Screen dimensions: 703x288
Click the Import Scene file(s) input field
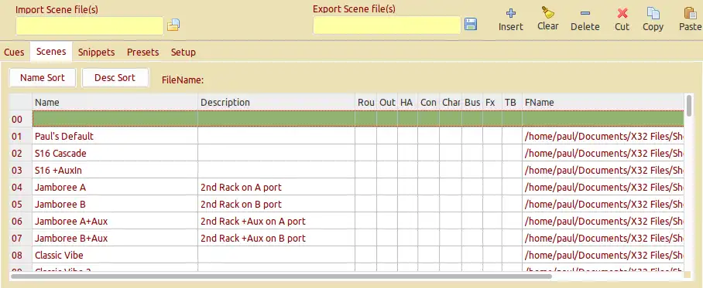(x=90, y=25)
